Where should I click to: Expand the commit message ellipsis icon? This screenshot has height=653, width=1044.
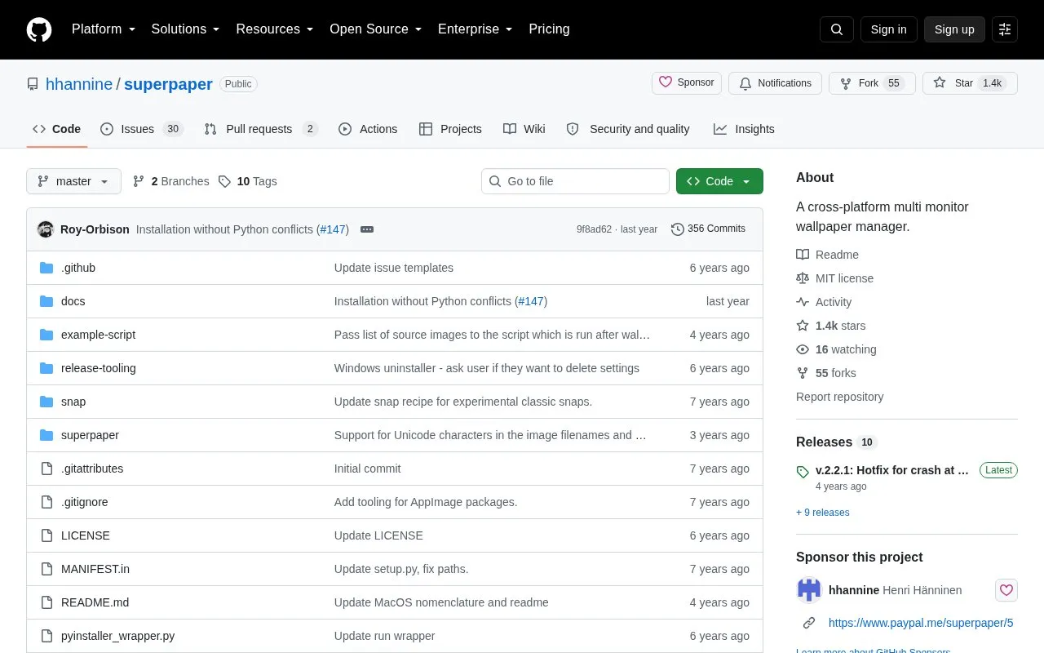tap(367, 229)
